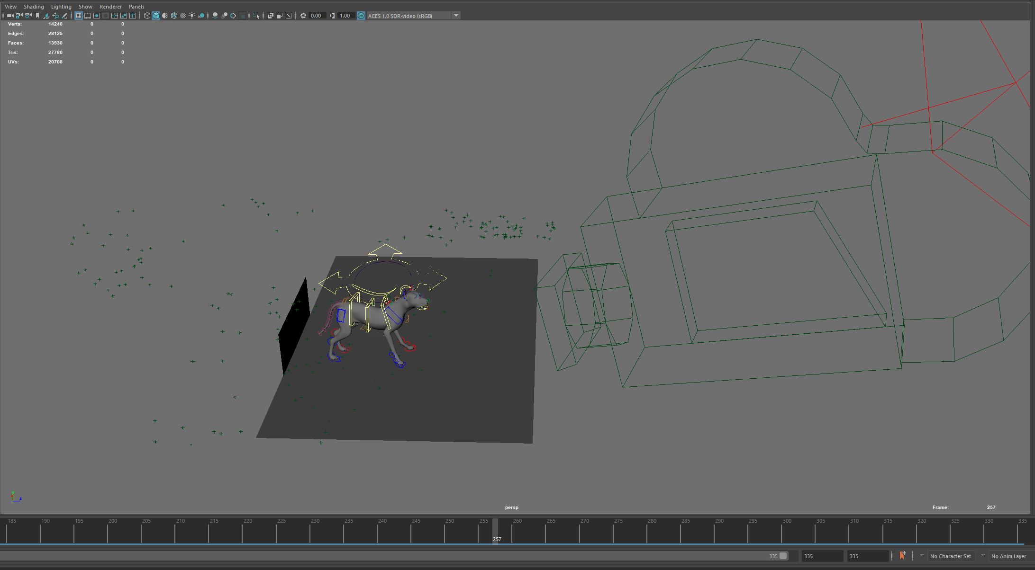This screenshot has width=1035, height=570.
Task: Toggle the view transform ON button
Action: (x=361, y=16)
